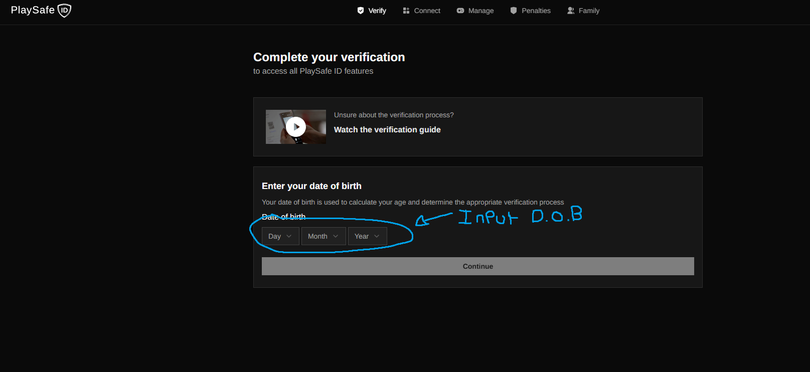Viewport: 810px width, 372px height.
Task: Click the Watch the verification guide link
Action: point(387,130)
